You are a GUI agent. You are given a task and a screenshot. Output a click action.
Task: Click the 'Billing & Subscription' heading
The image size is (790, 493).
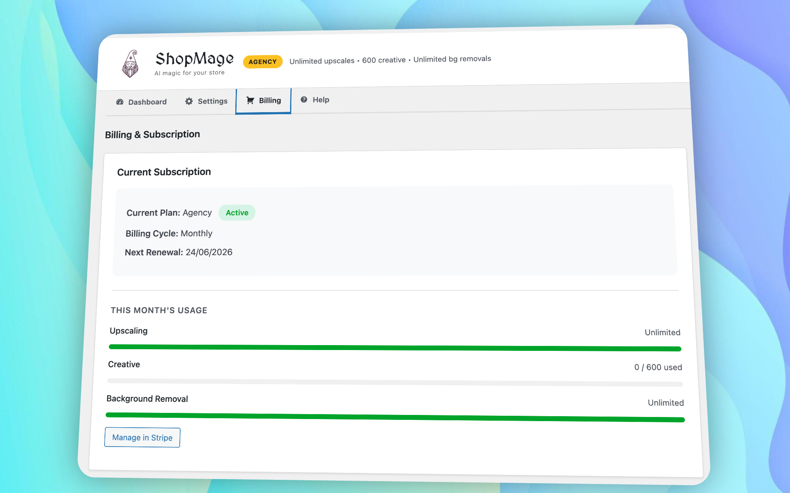(152, 134)
